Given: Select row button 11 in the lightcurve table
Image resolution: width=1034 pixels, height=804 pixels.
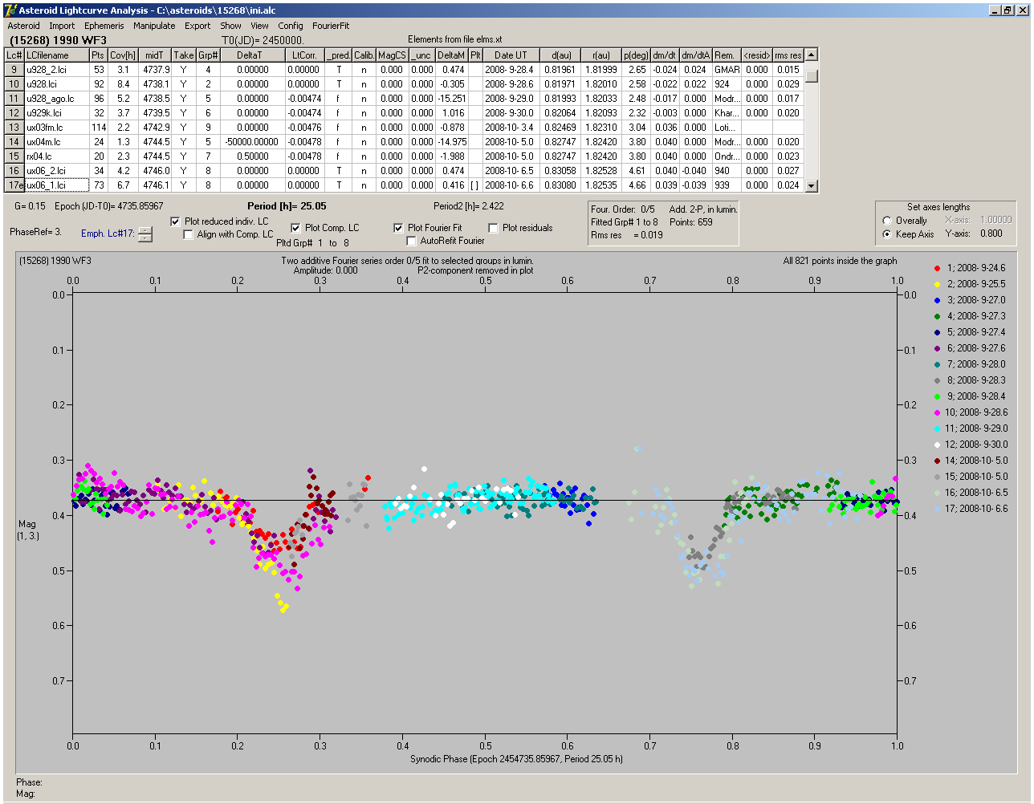Looking at the screenshot, I should pyautogui.click(x=14, y=99).
